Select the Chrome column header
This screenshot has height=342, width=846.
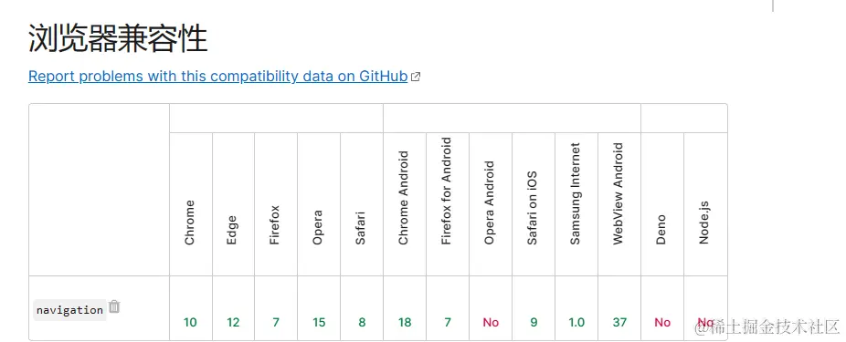[190, 204]
